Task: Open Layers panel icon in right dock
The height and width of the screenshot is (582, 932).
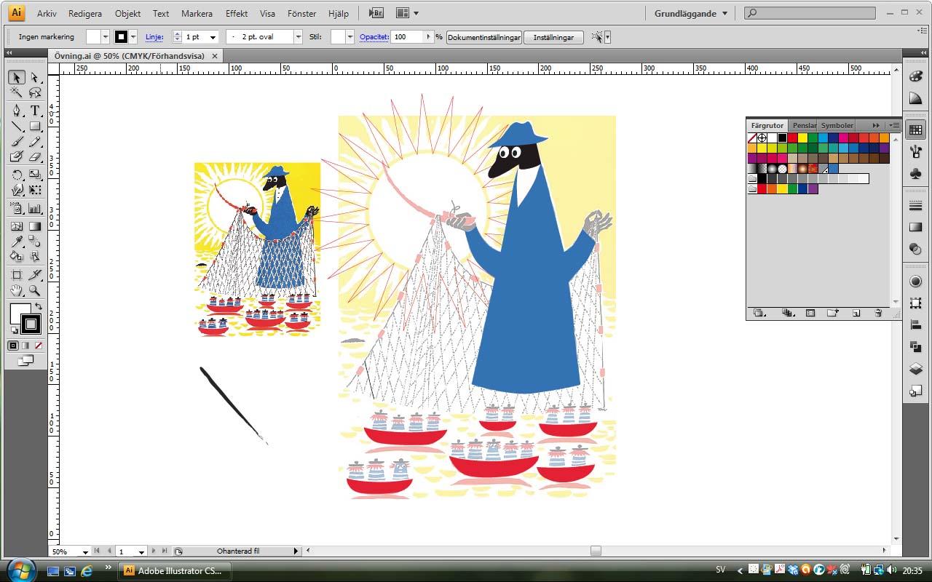Action: (x=916, y=370)
